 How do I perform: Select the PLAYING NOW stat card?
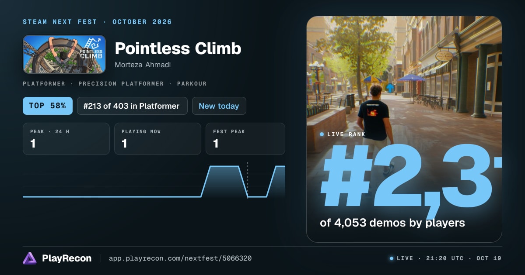click(157, 139)
